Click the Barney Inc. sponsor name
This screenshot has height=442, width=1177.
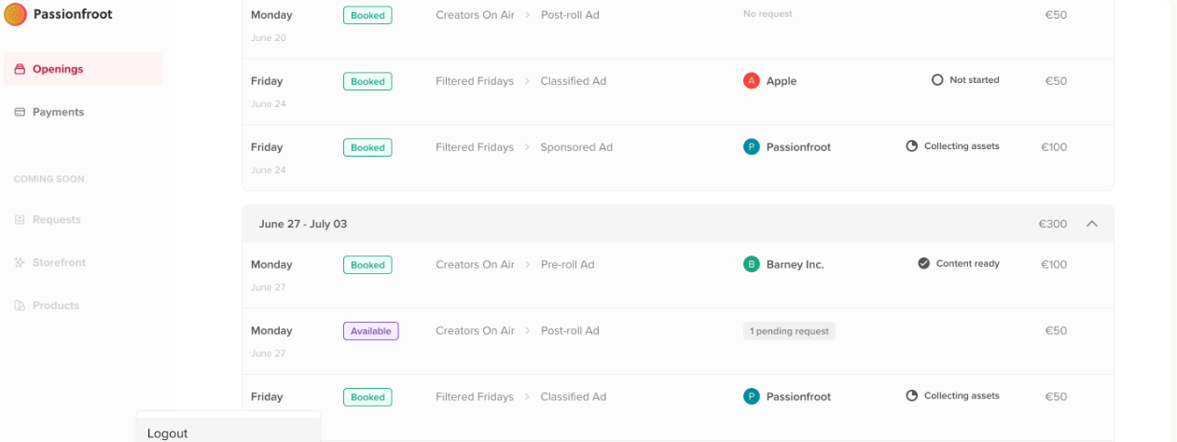(795, 265)
